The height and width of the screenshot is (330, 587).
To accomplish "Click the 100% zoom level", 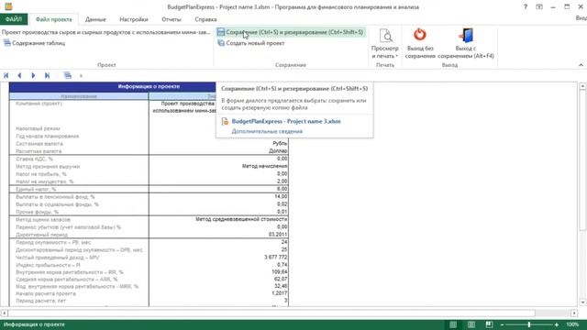I will [x=572, y=324].
